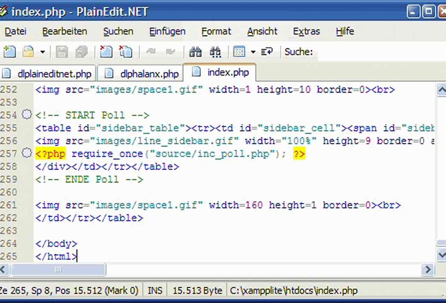Switch to the dlplaineditnet.php tab

point(49,73)
